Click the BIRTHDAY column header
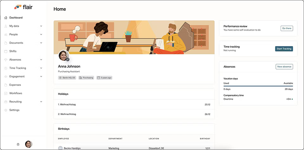The image size is (304, 150). coord(205,139)
